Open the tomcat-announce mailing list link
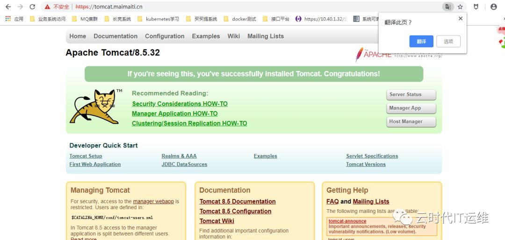505x240 pixels. (347, 221)
